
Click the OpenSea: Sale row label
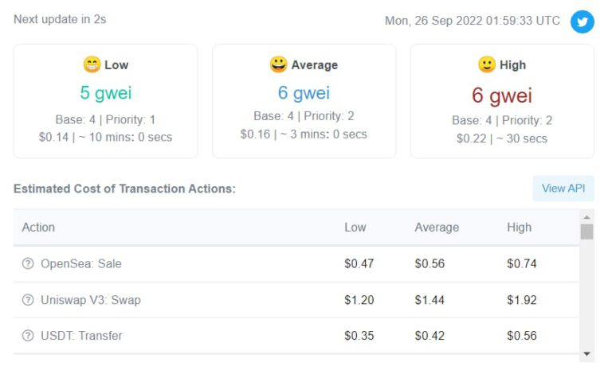(x=81, y=263)
